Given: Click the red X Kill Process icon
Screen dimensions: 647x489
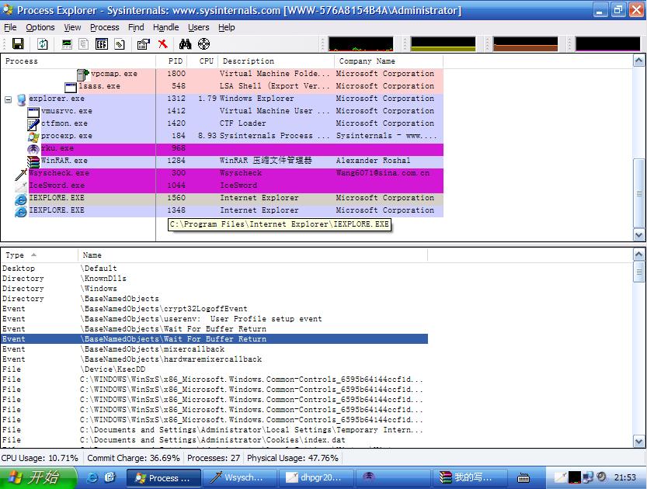Looking at the screenshot, I should click(163, 43).
